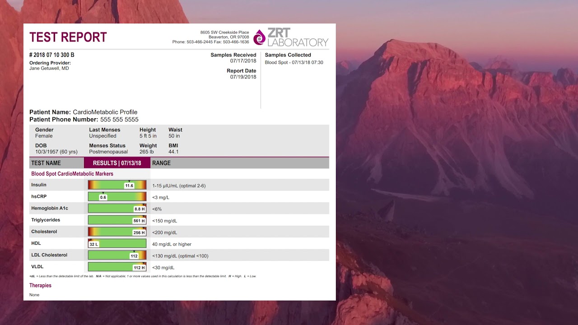Click patient phone number 555 555 5555
Image resolution: width=578 pixels, height=325 pixels.
click(x=119, y=120)
